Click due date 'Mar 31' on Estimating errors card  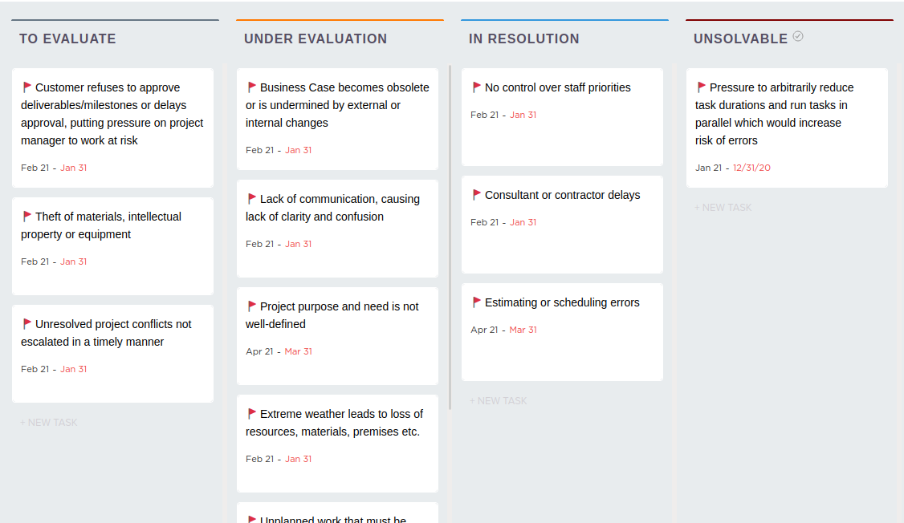[x=523, y=330]
